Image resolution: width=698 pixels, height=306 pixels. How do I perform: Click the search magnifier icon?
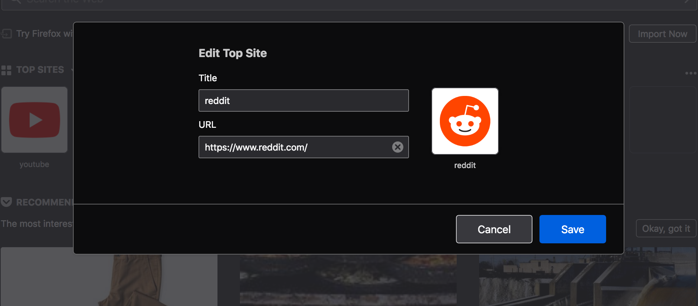pos(16,1)
